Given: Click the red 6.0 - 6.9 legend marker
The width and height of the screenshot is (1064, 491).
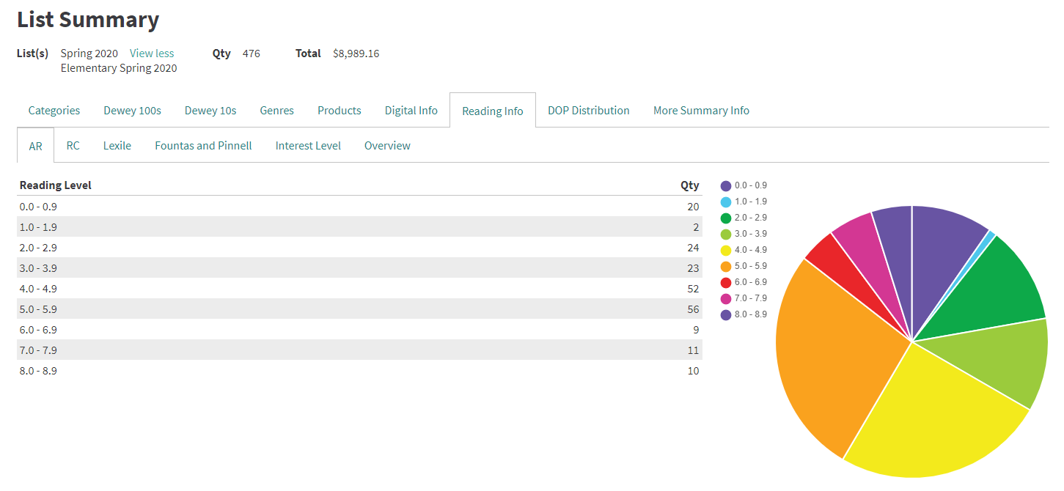Looking at the screenshot, I should [x=726, y=281].
